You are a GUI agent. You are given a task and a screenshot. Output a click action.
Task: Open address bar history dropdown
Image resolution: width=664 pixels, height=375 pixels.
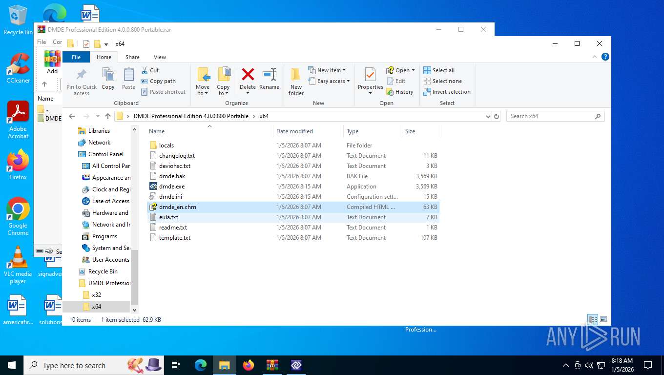coord(488,116)
